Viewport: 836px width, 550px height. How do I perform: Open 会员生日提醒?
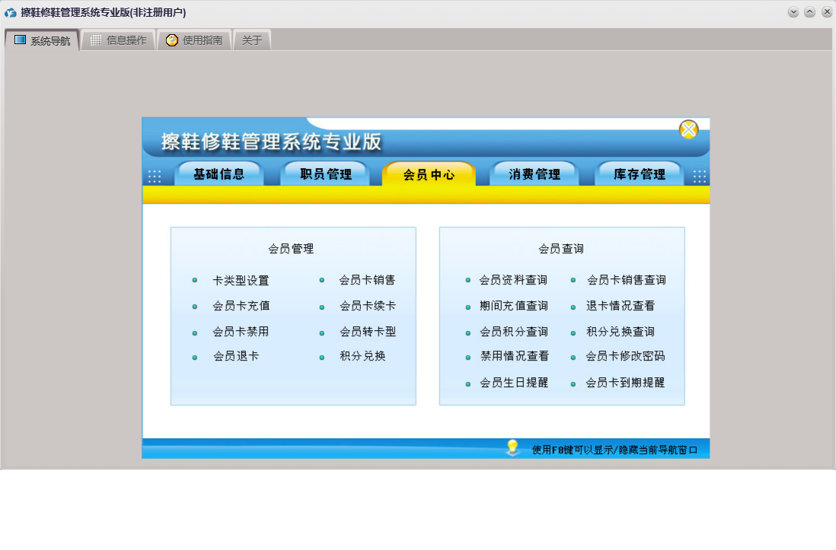513,383
